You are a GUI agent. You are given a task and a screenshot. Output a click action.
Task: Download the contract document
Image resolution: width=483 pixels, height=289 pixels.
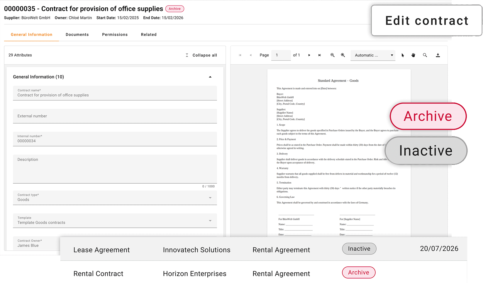438,55
